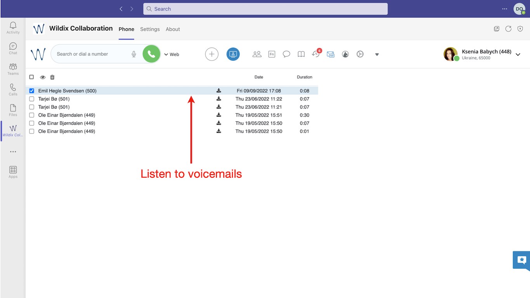Viewport: 530px width, 298px height.
Task: Check the 0:01 Ole Einar Bjørndalen checkbox
Action: [x=32, y=132]
